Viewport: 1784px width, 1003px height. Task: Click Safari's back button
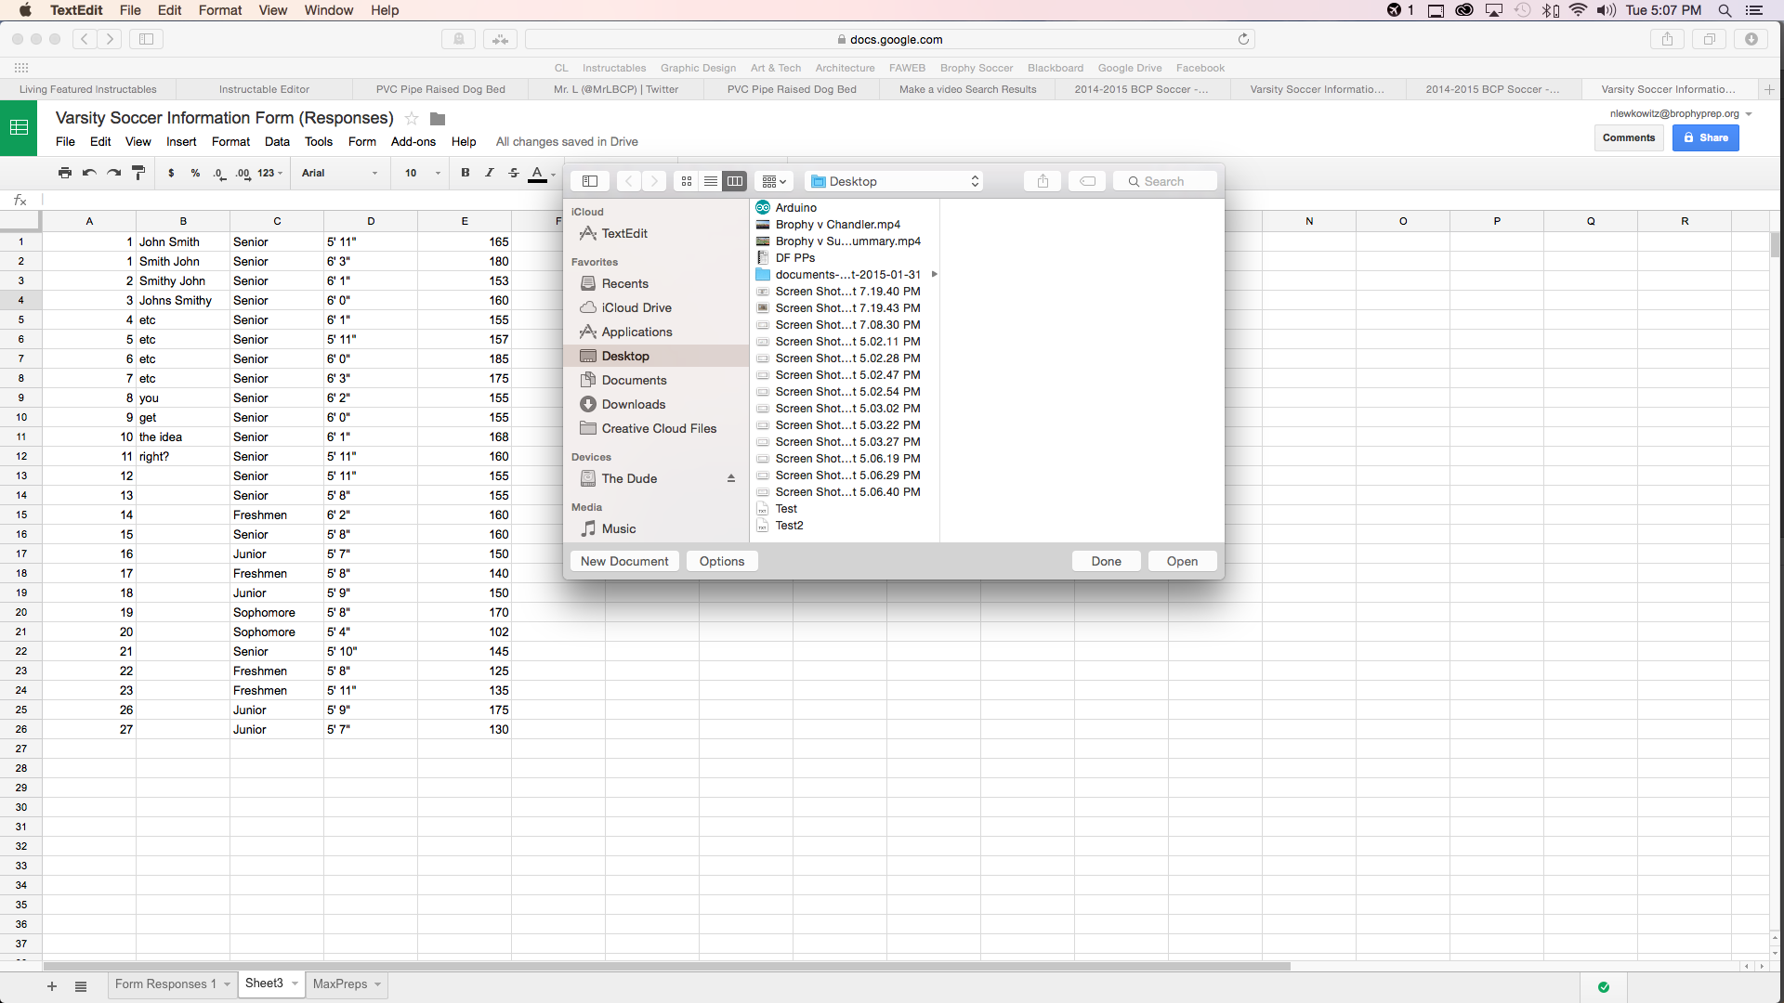click(x=85, y=39)
